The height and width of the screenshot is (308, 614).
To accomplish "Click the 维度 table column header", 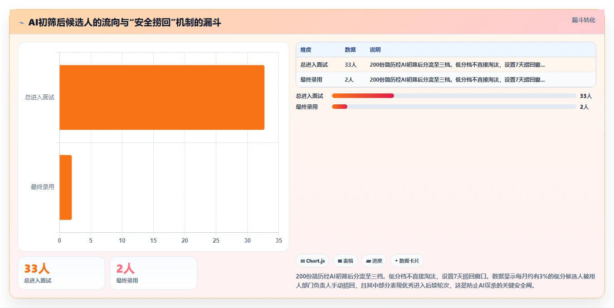I will [x=306, y=50].
